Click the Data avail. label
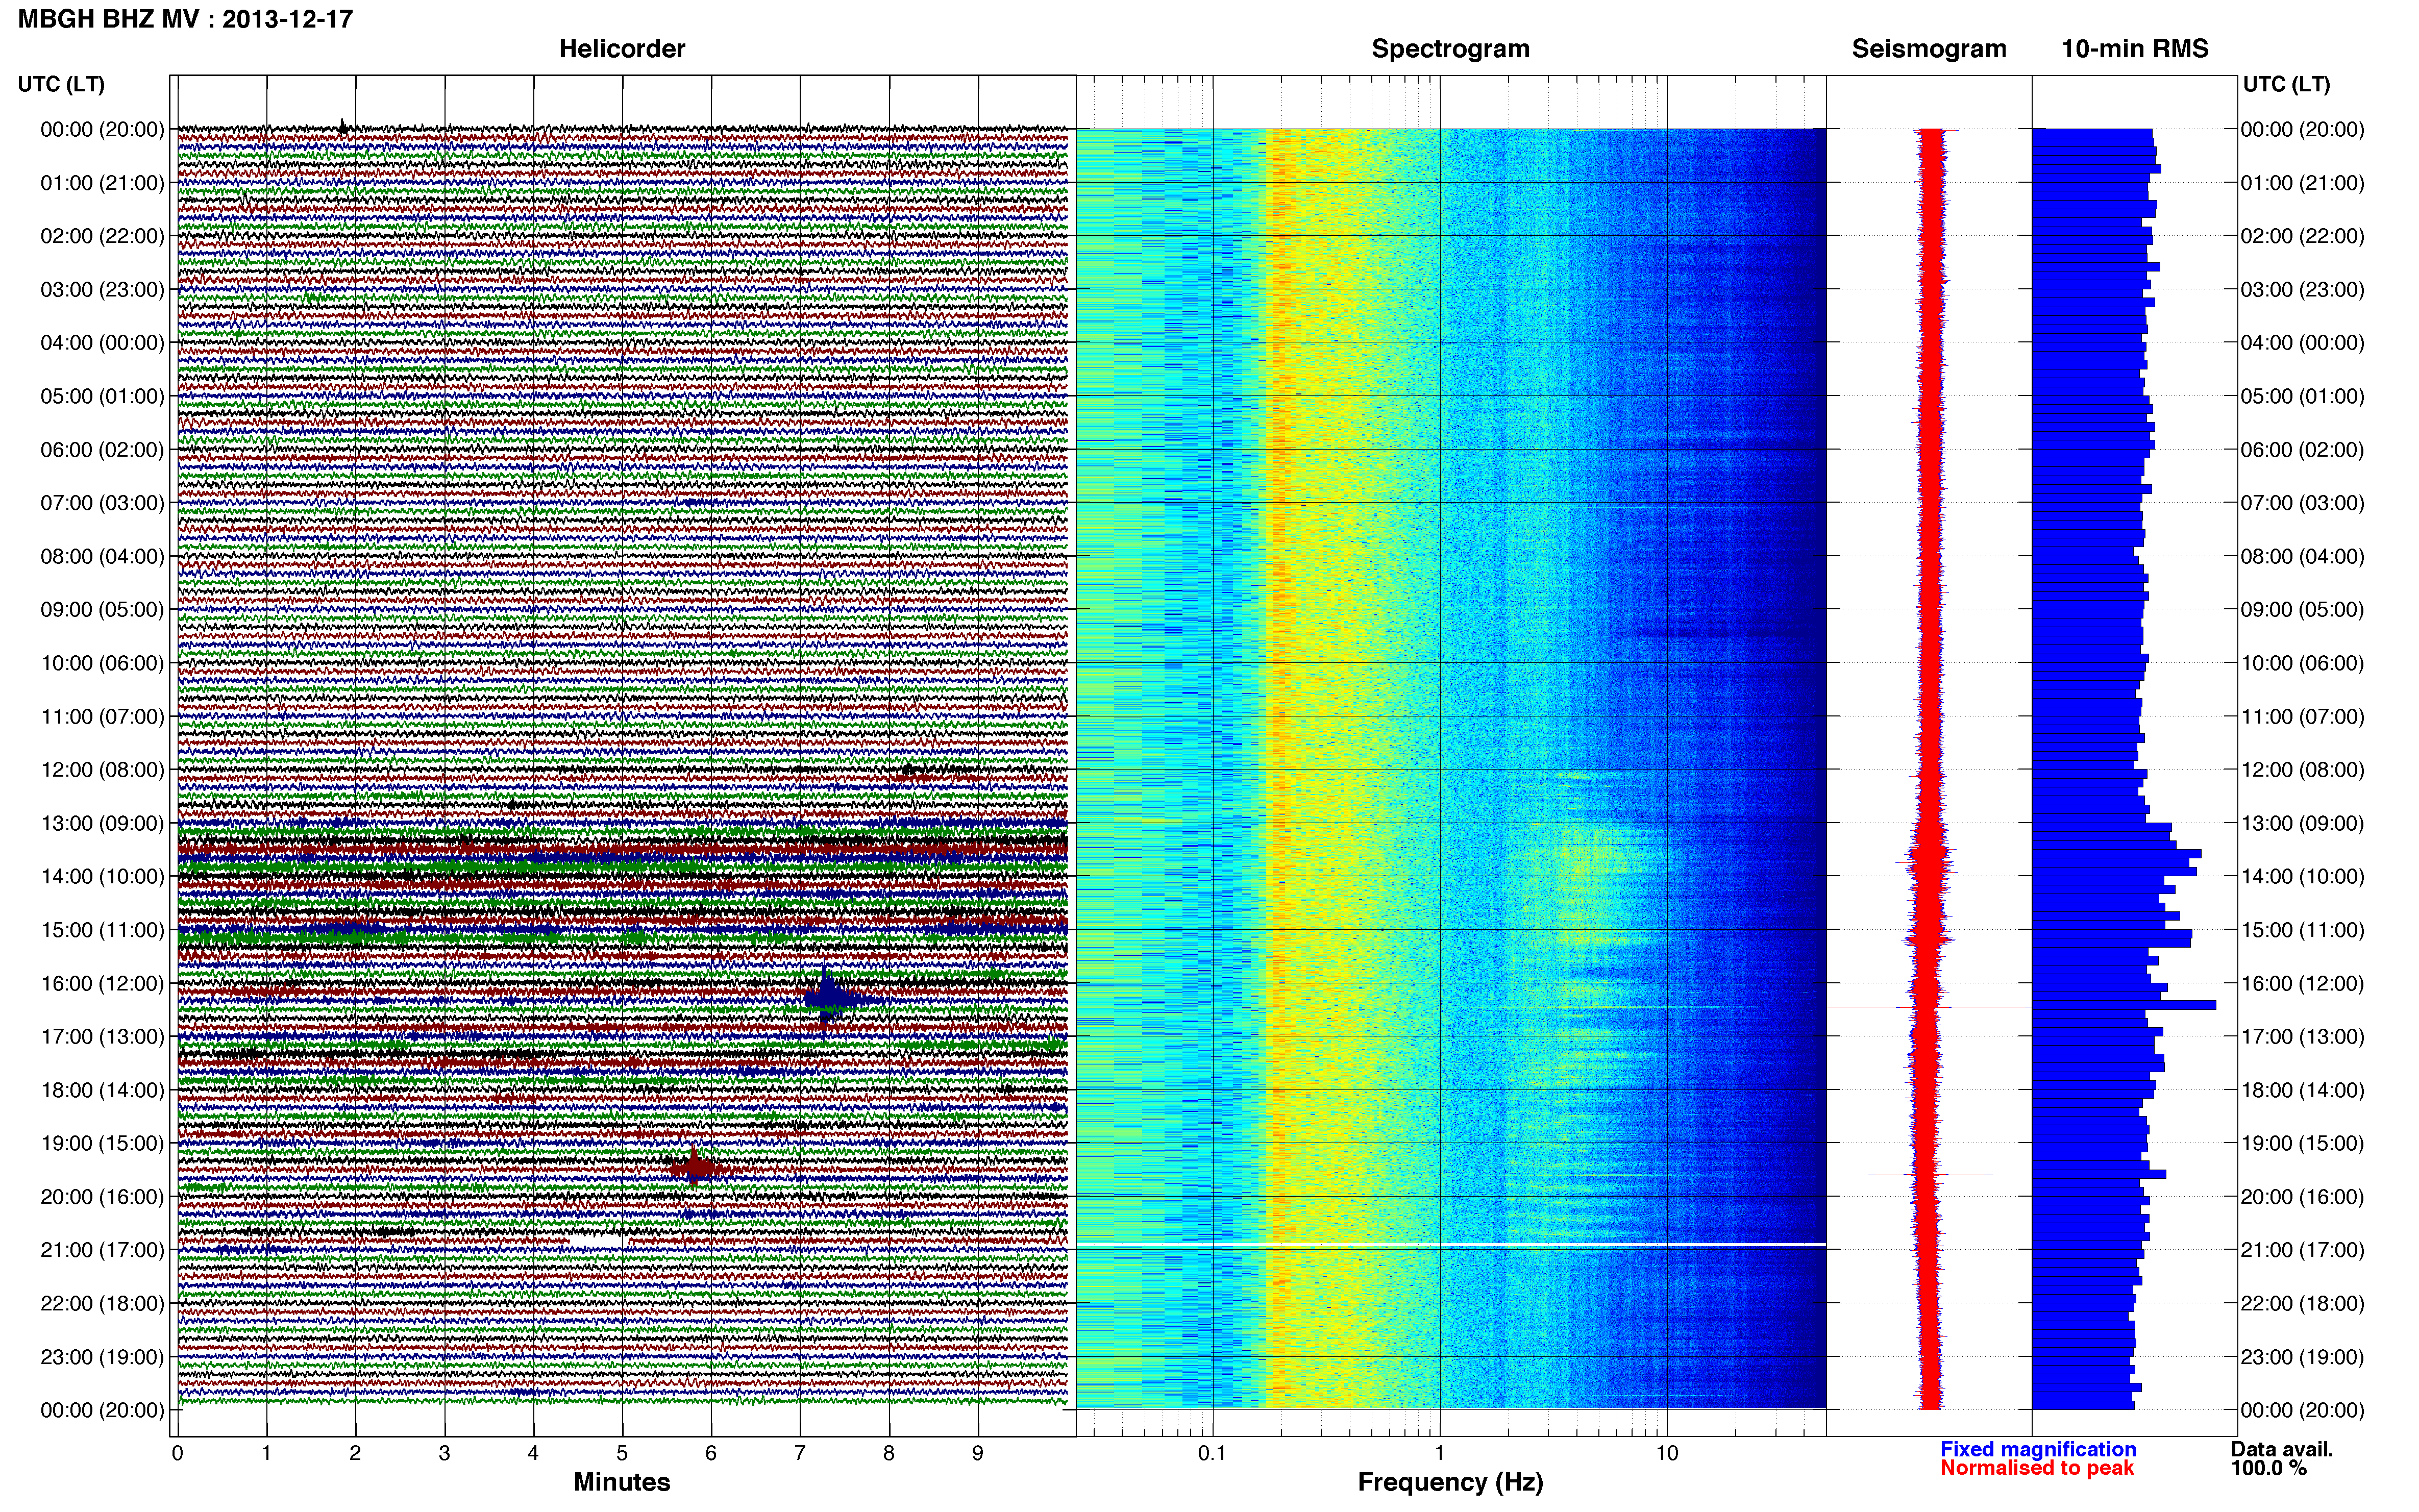The height and width of the screenshot is (1512, 2419). tap(2281, 1449)
